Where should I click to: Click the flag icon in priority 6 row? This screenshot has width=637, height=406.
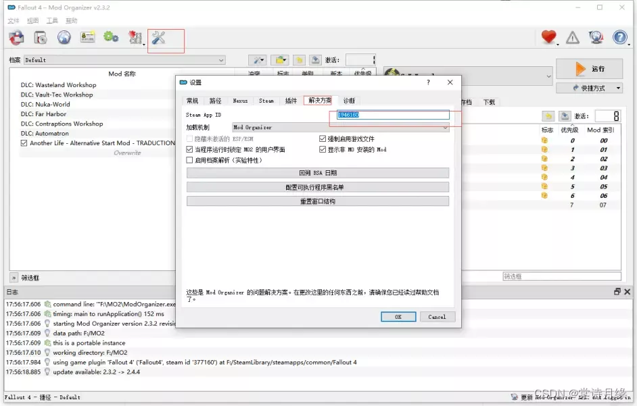[544, 196]
